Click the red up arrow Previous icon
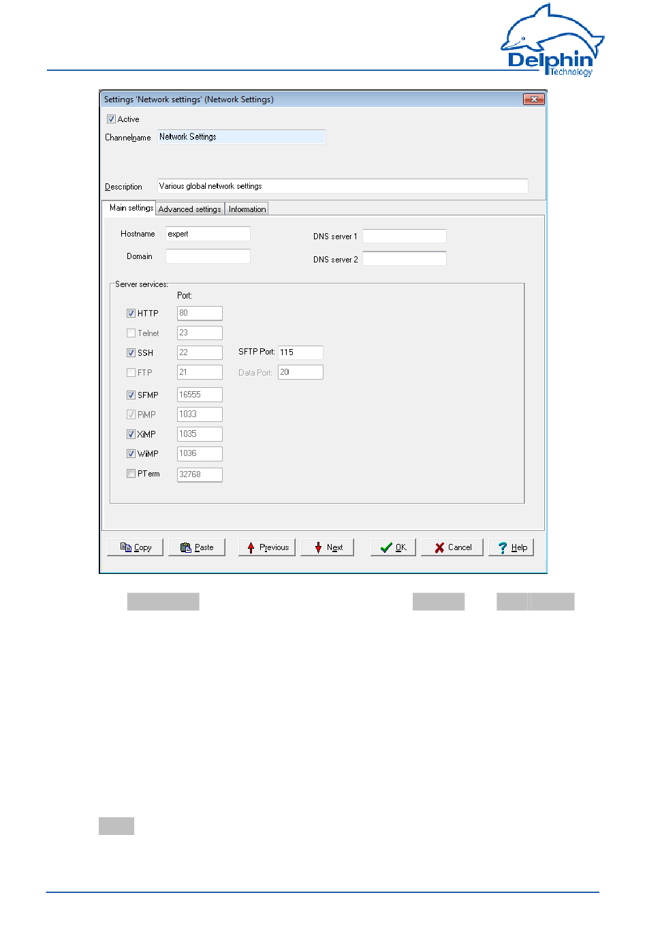The height and width of the screenshot is (925, 647). (x=251, y=547)
